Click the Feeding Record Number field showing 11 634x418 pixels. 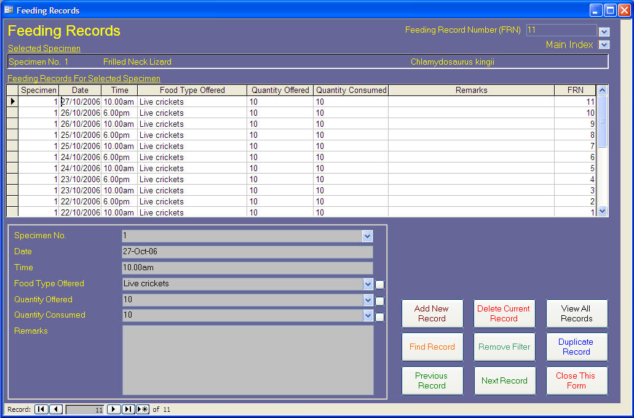coord(561,30)
